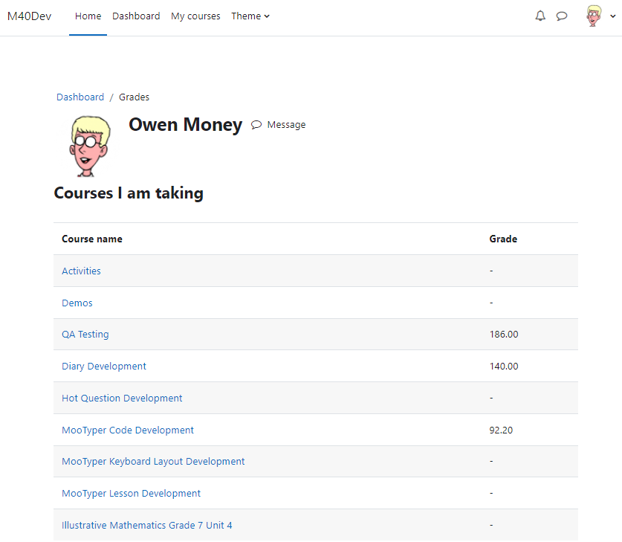Click the 92.20 grade value

[x=501, y=430]
